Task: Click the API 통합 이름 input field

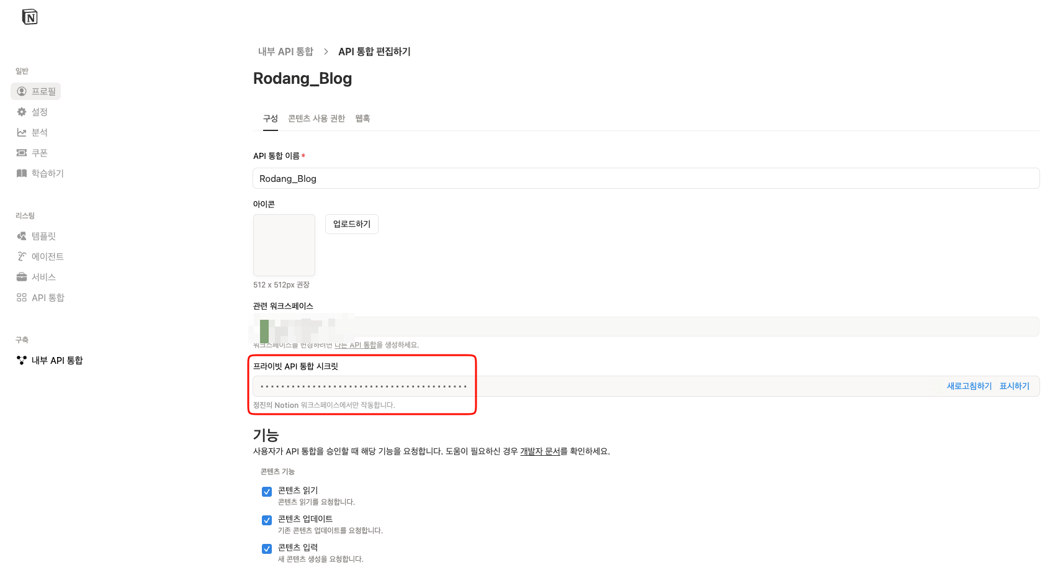Action: point(645,179)
